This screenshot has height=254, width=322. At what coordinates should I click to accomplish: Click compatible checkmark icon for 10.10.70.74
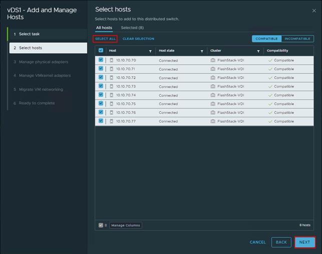click(x=270, y=95)
